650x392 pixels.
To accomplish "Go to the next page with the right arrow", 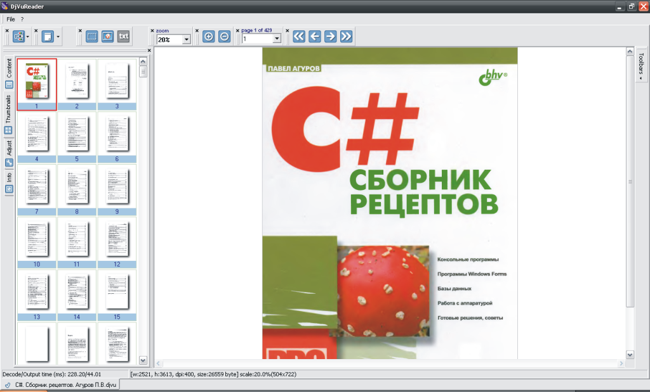I will click(330, 36).
